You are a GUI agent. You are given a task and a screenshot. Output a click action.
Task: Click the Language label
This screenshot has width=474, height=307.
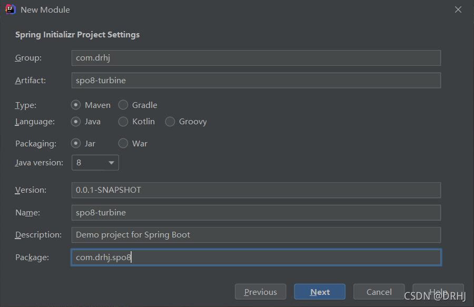pos(35,122)
